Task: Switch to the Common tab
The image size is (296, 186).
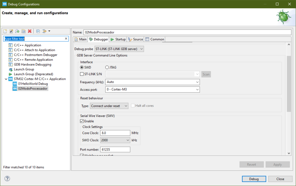Action: click(x=155, y=39)
